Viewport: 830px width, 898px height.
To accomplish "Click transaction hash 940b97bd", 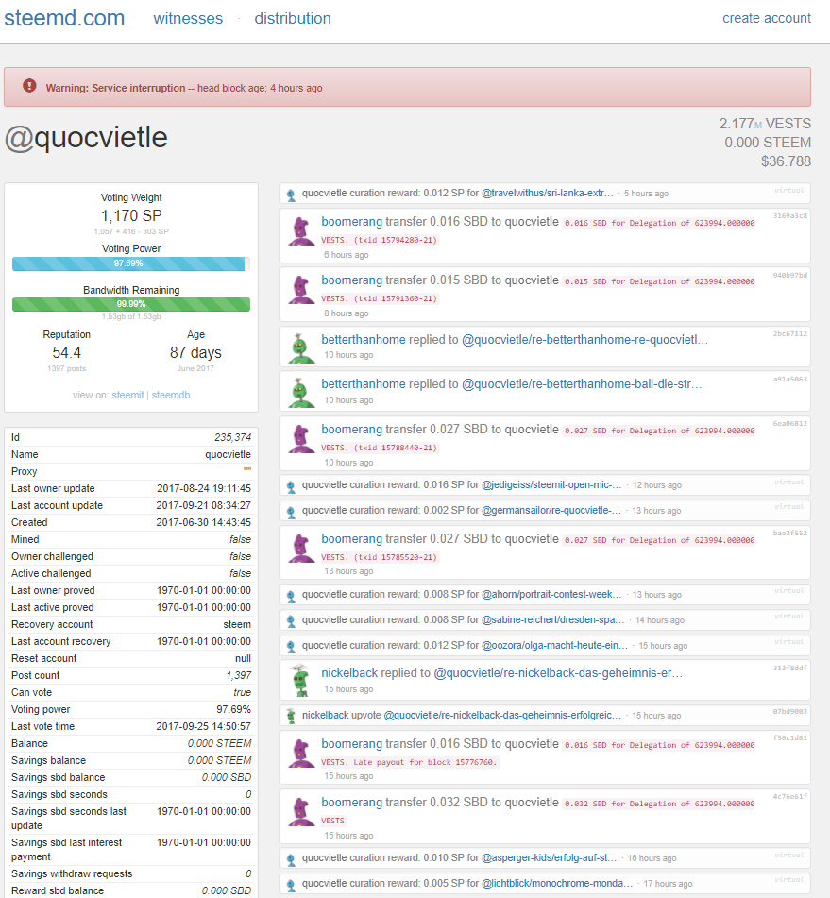I will [x=790, y=276].
